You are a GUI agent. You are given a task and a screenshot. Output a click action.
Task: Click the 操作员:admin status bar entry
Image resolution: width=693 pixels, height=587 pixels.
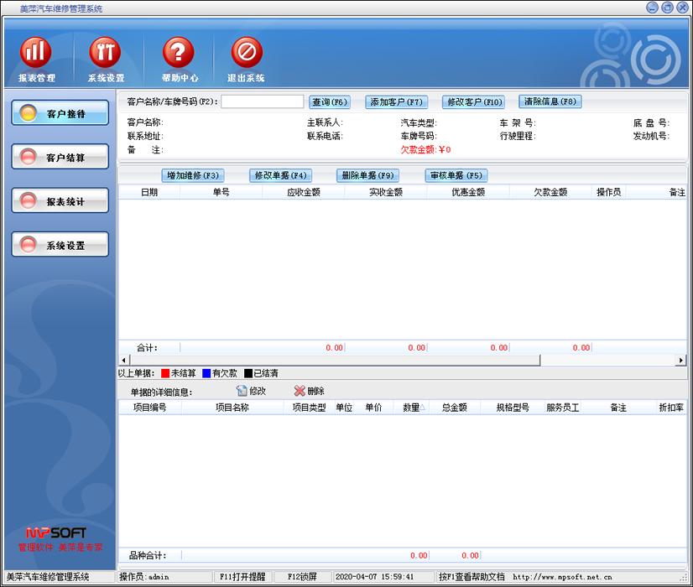coord(144,576)
